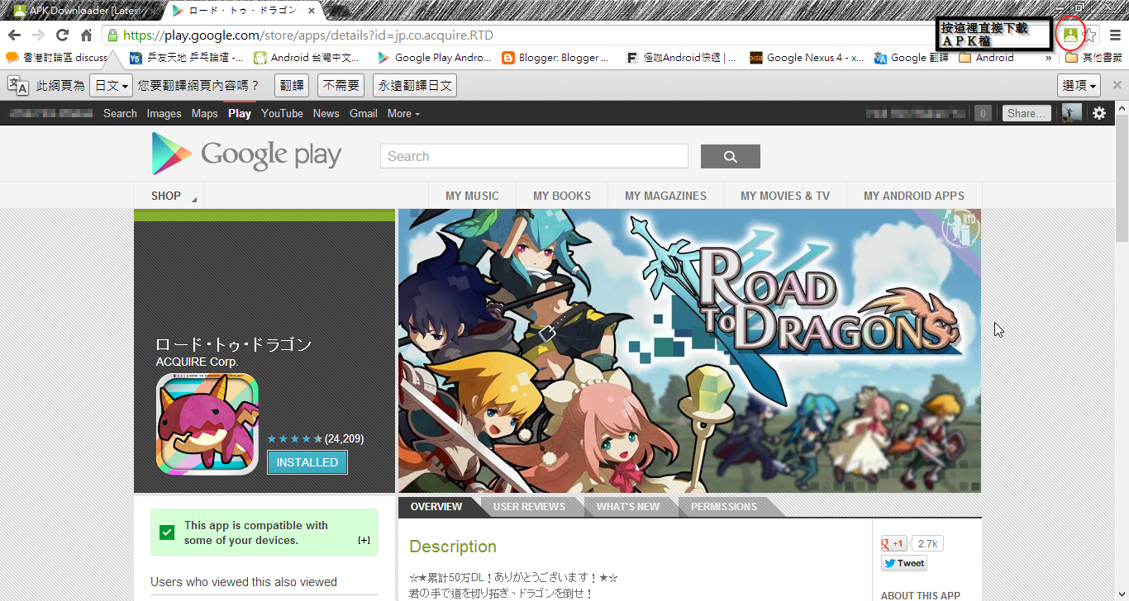The image size is (1129, 601).
Task: Go to MY BOOKS
Action: (562, 196)
